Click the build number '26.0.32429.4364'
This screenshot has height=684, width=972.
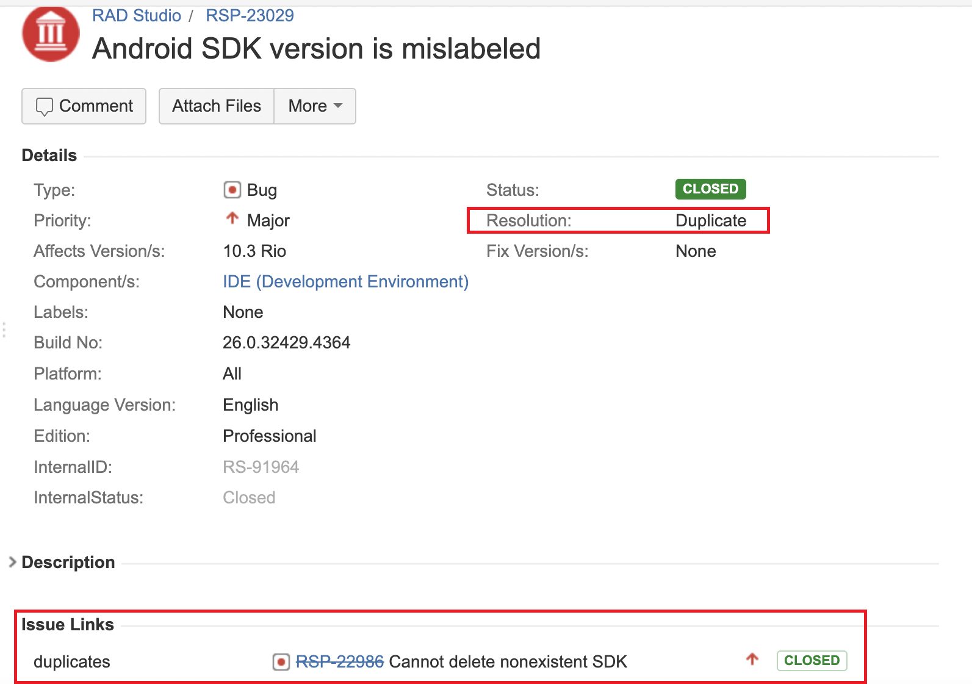click(x=287, y=342)
